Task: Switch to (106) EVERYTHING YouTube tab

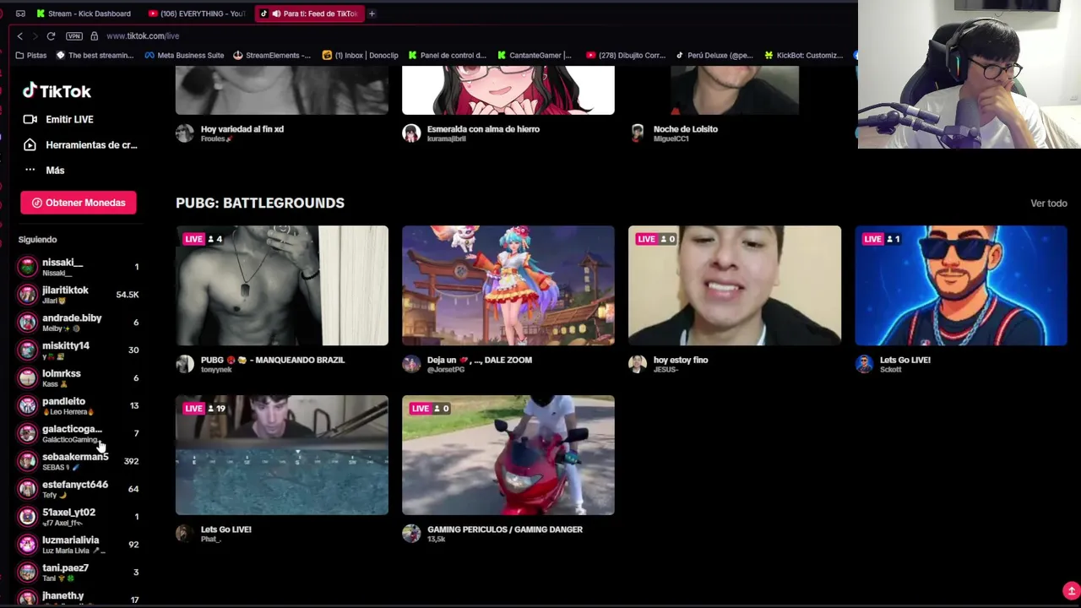Action: [196, 14]
